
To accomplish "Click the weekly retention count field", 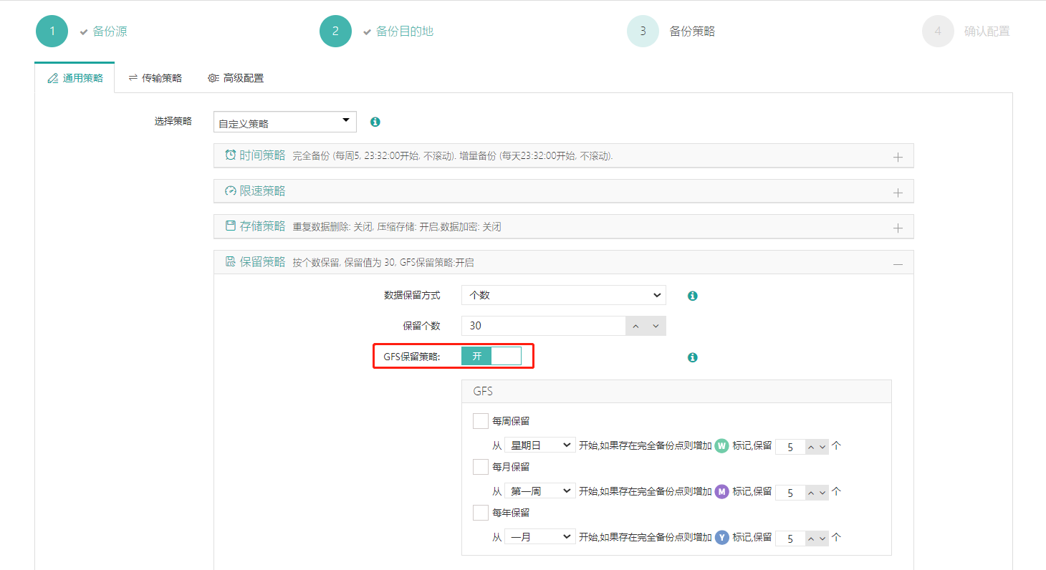I will pyautogui.click(x=791, y=447).
